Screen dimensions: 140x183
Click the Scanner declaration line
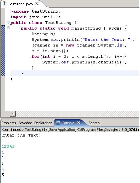click(x=79, y=45)
